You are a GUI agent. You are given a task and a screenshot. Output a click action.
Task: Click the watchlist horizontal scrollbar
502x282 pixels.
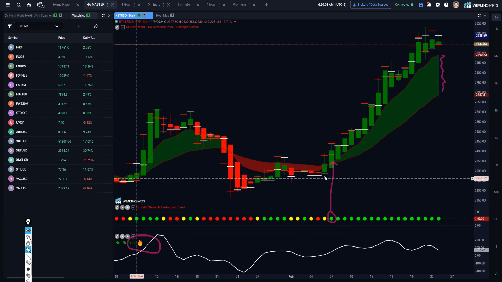pyautogui.click(x=35, y=278)
